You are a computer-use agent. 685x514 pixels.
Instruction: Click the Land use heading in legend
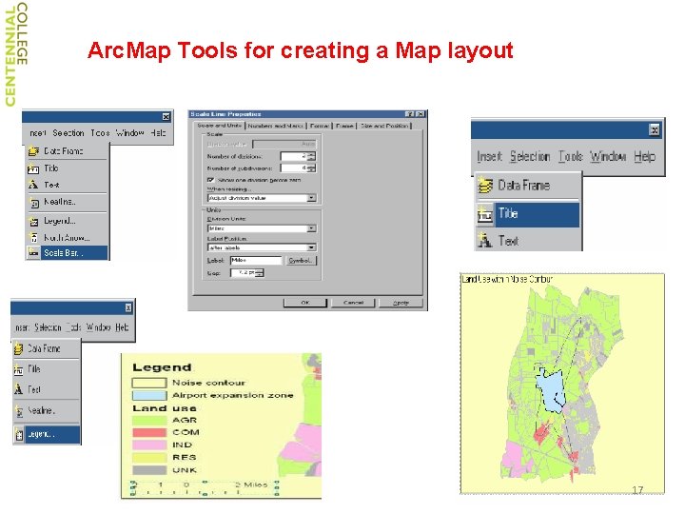click(x=165, y=408)
